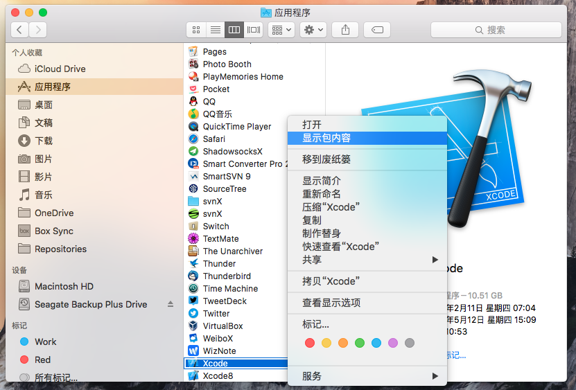Screen dimensions: 576x390
Task: Open iCloud Drive in sidebar
Action: coord(94,69)
